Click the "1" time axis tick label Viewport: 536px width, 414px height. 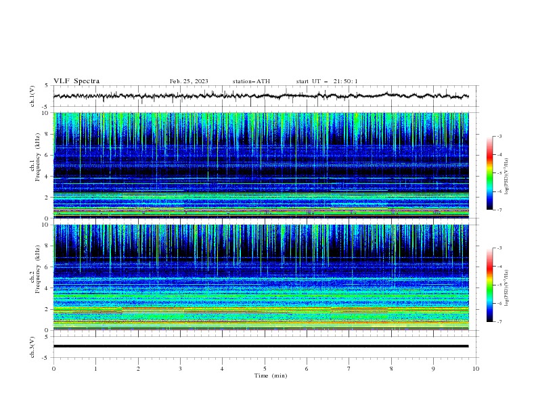[x=96, y=369]
